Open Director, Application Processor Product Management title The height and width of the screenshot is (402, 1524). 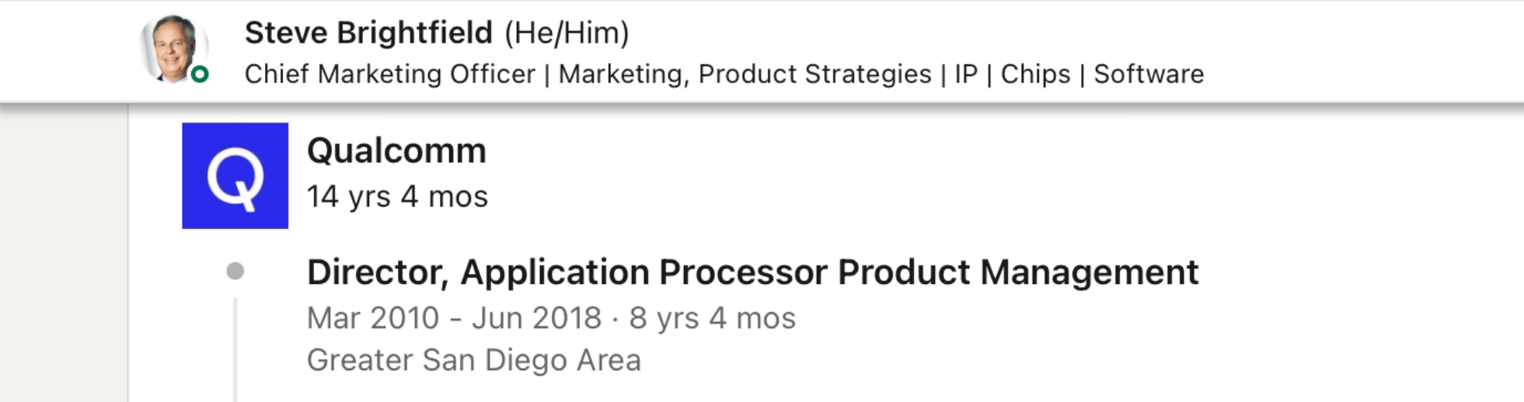coord(752,272)
